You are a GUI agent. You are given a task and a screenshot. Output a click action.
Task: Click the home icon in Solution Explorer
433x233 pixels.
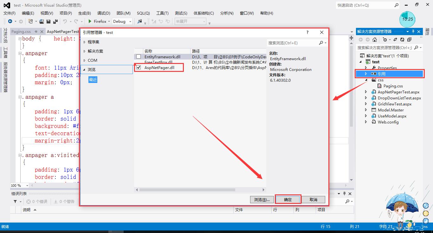375,40
